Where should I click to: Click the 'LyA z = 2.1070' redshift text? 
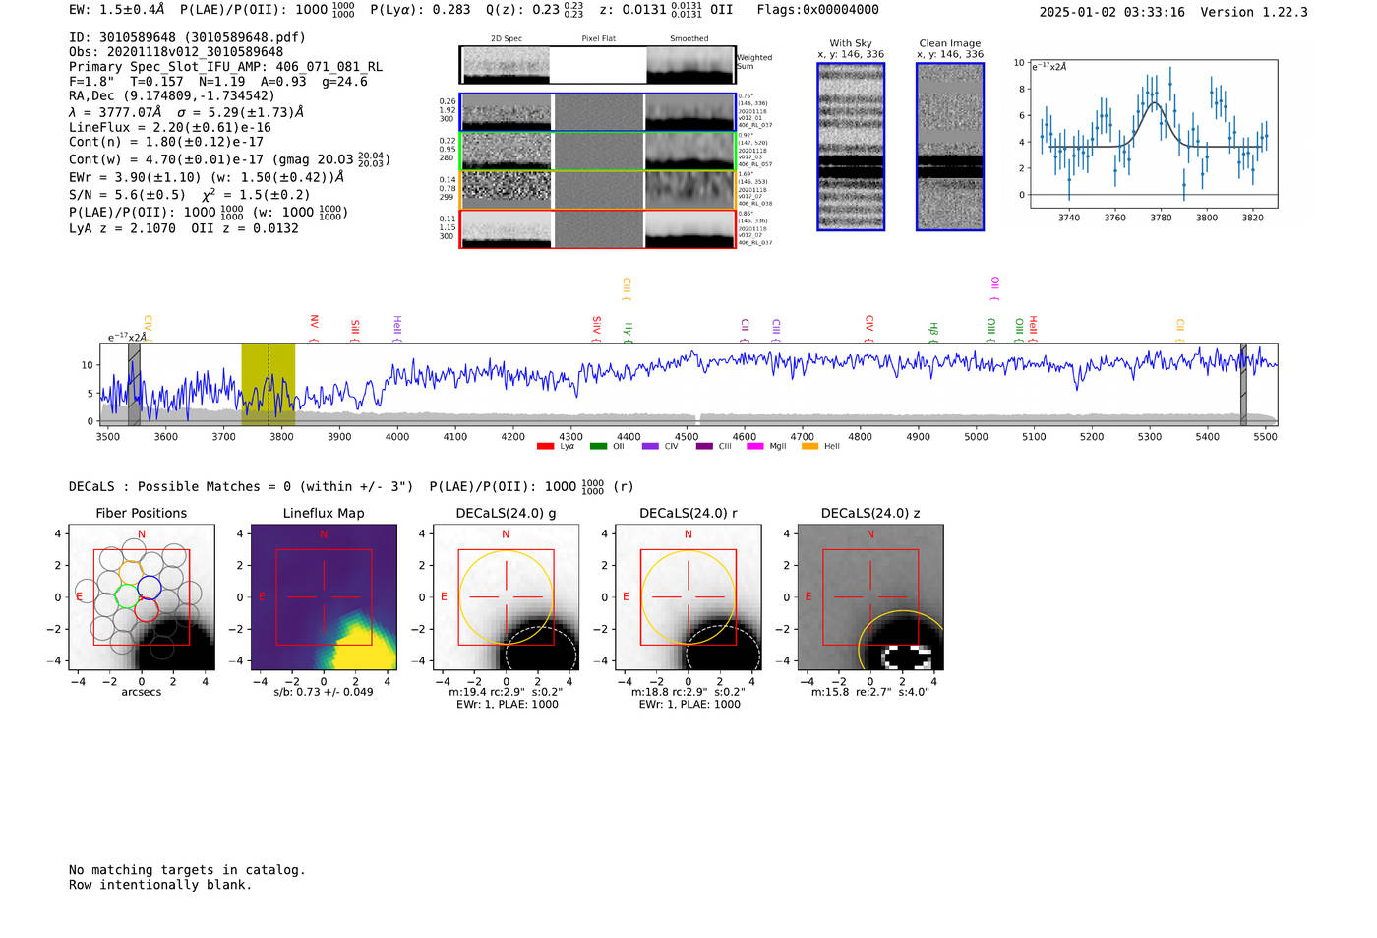click(x=122, y=228)
